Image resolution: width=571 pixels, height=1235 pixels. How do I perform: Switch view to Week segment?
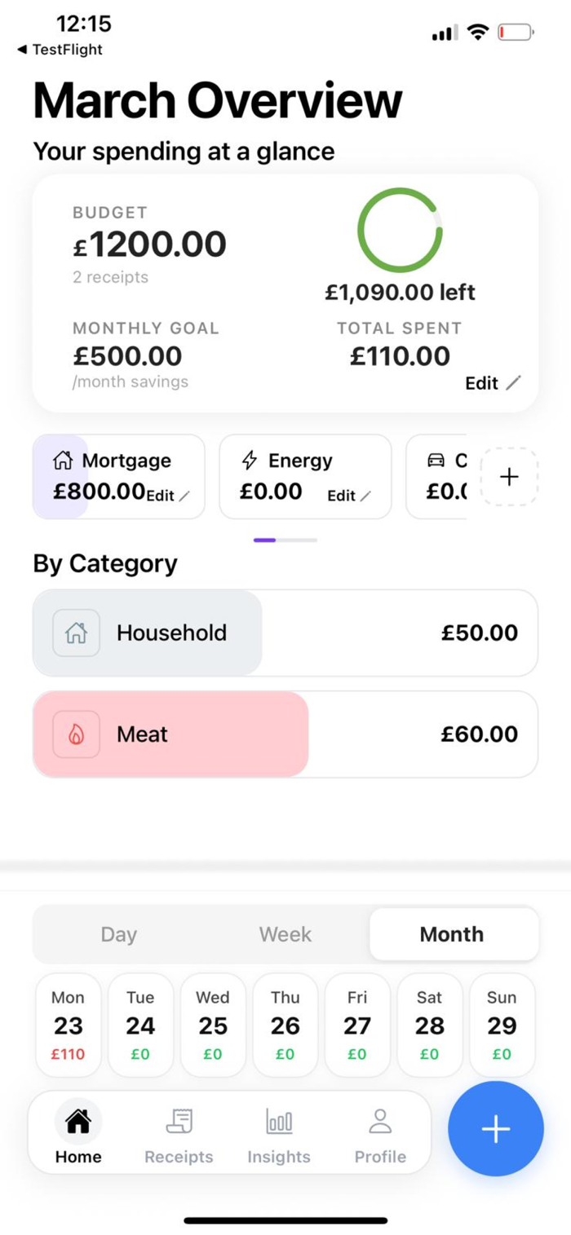(285, 934)
